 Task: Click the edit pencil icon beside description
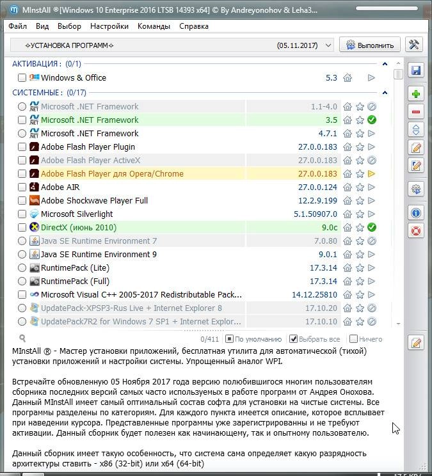coord(415,344)
